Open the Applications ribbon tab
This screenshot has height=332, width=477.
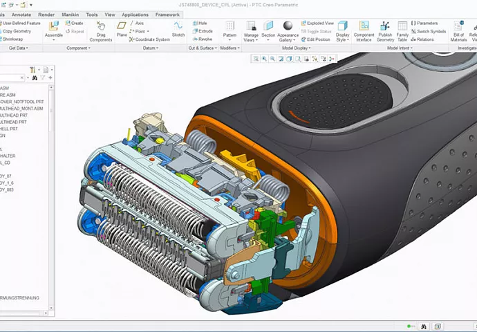135,14
